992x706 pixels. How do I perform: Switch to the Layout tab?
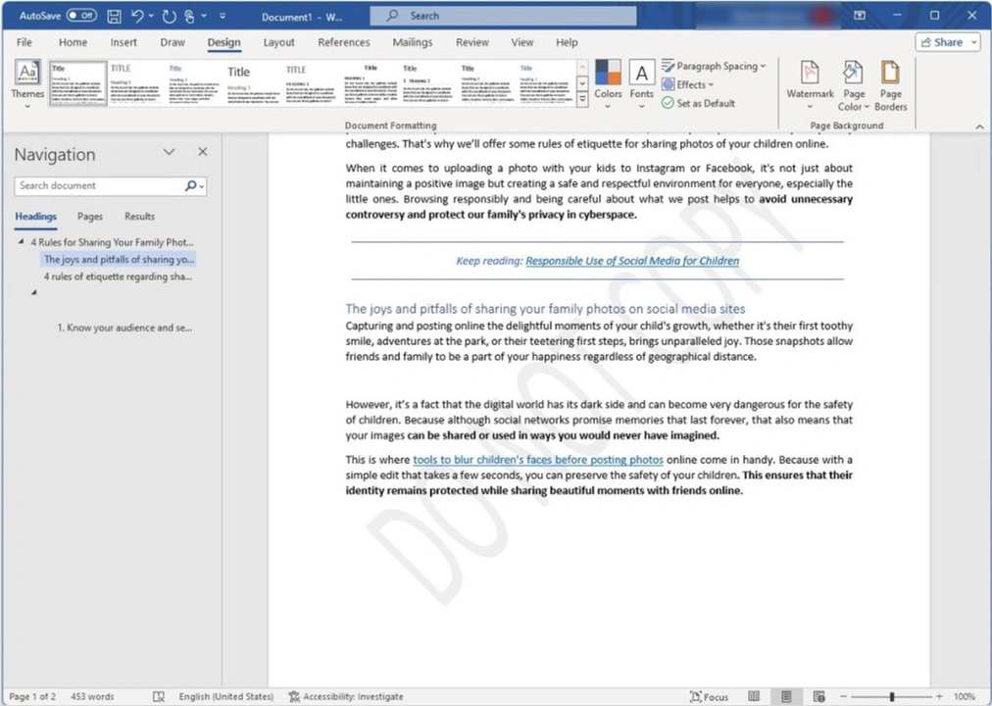pos(279,42)
